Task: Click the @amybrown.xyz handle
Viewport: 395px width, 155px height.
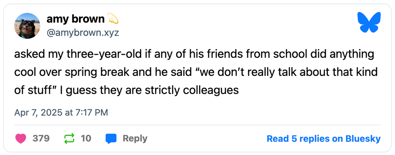Action: 82,33
